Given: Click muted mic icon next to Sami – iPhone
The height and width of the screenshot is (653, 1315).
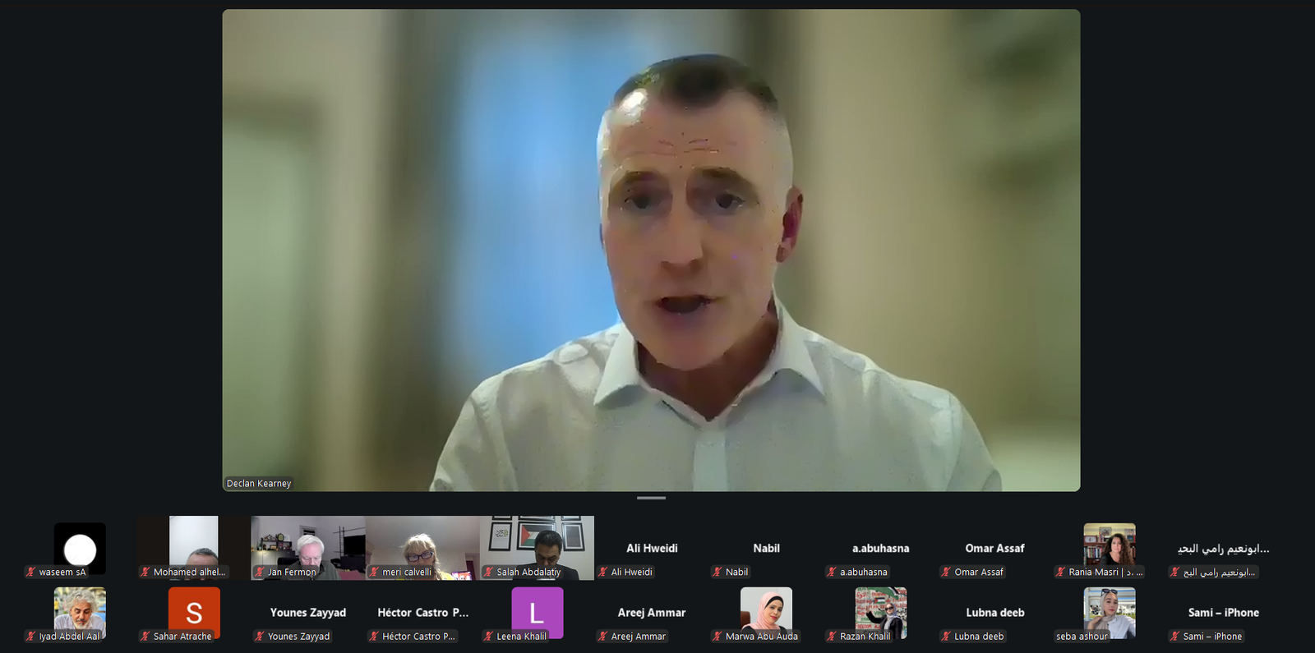Looking at the screenshot, I should coord(1174,637).
